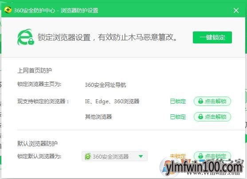Click the 一键锁定 button
Screen dimensions: 247x179
[212, 38]
